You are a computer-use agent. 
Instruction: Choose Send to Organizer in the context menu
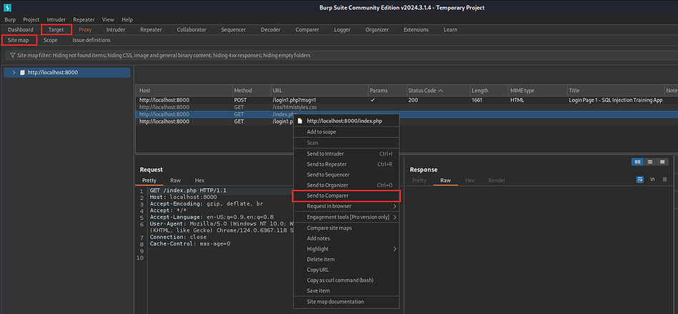tap(346, 186)
